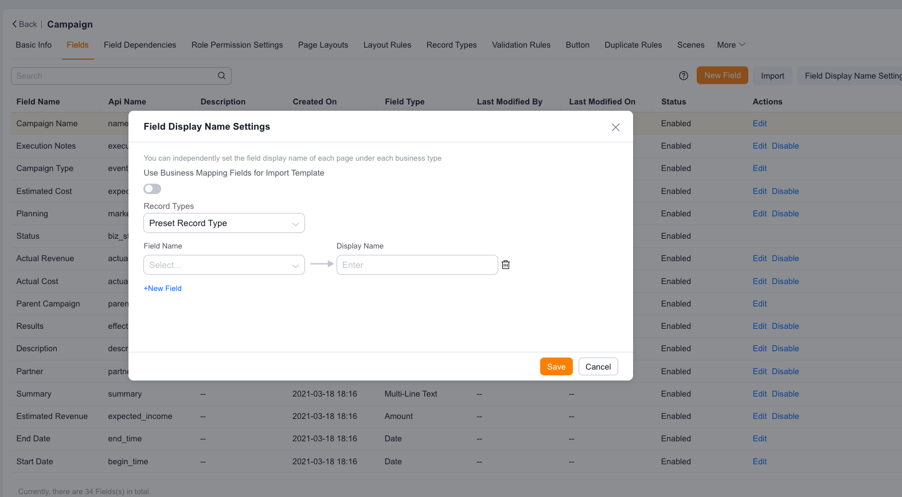Click Cancel in the dialog

[598, 367]
